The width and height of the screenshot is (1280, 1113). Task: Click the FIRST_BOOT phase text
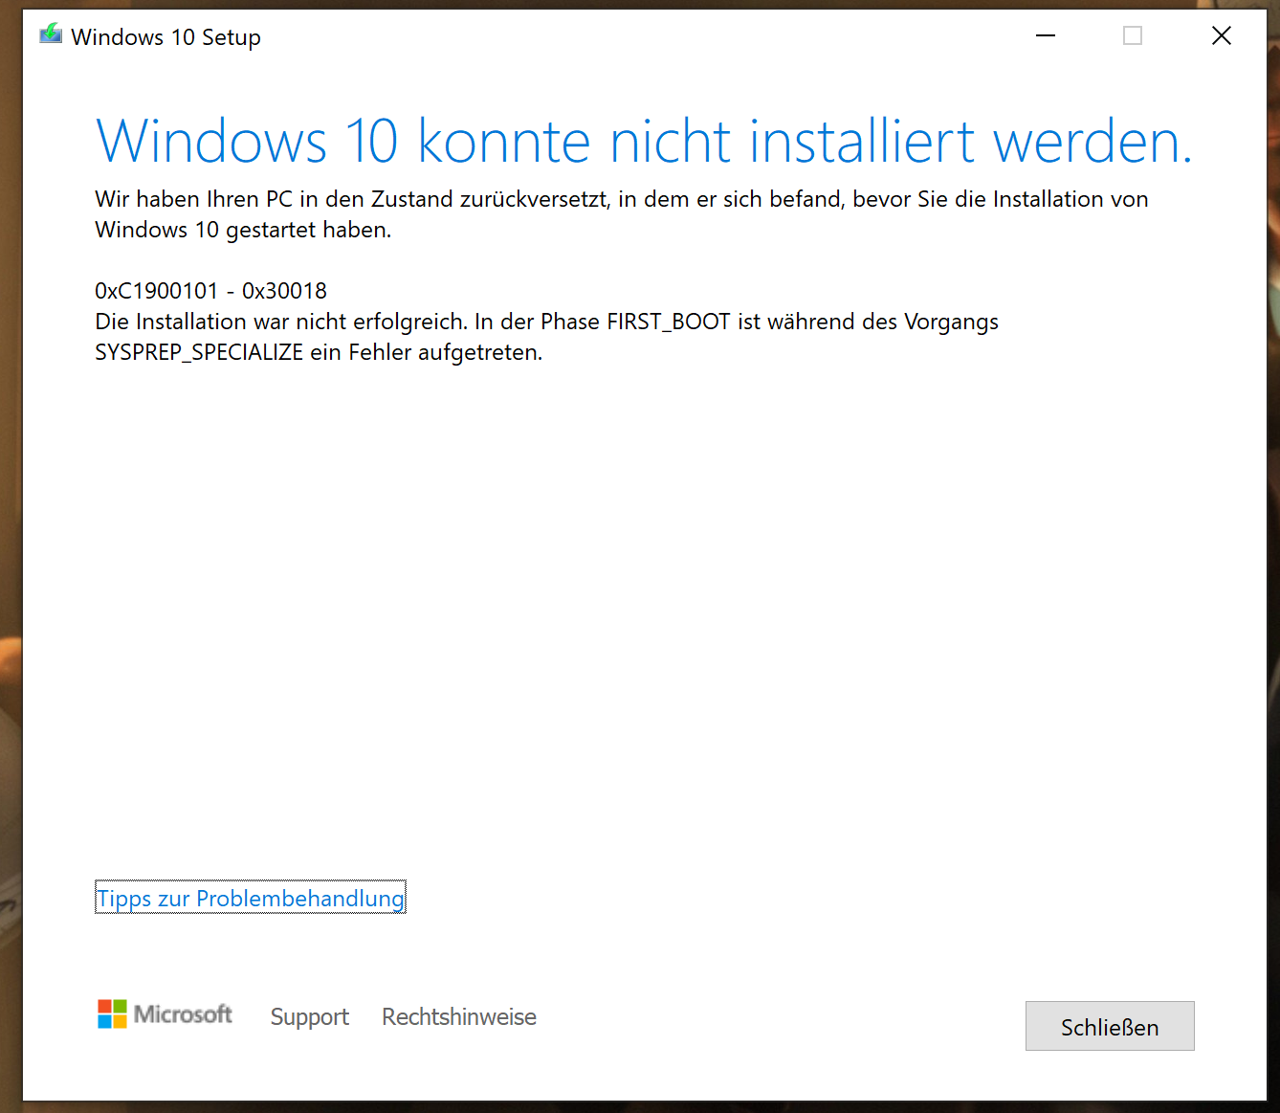(669, 323)
